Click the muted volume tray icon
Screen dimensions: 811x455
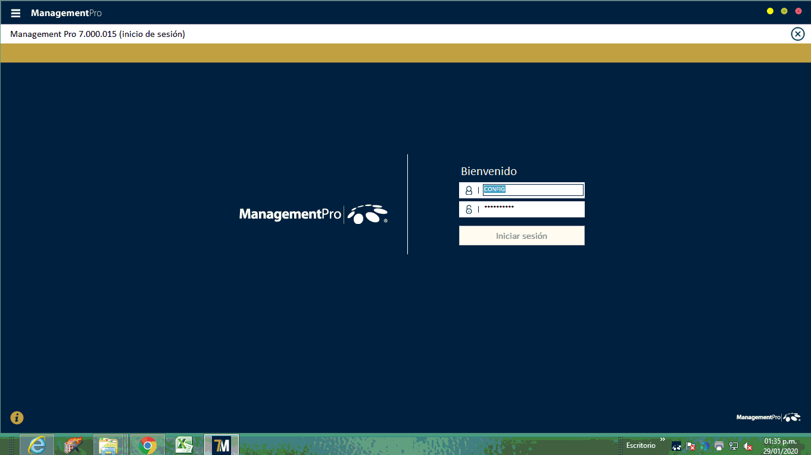[748, 446]
